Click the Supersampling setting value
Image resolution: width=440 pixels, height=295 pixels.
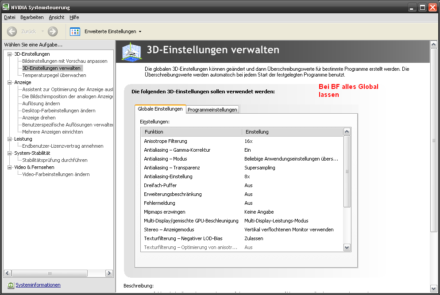point(260,168)
